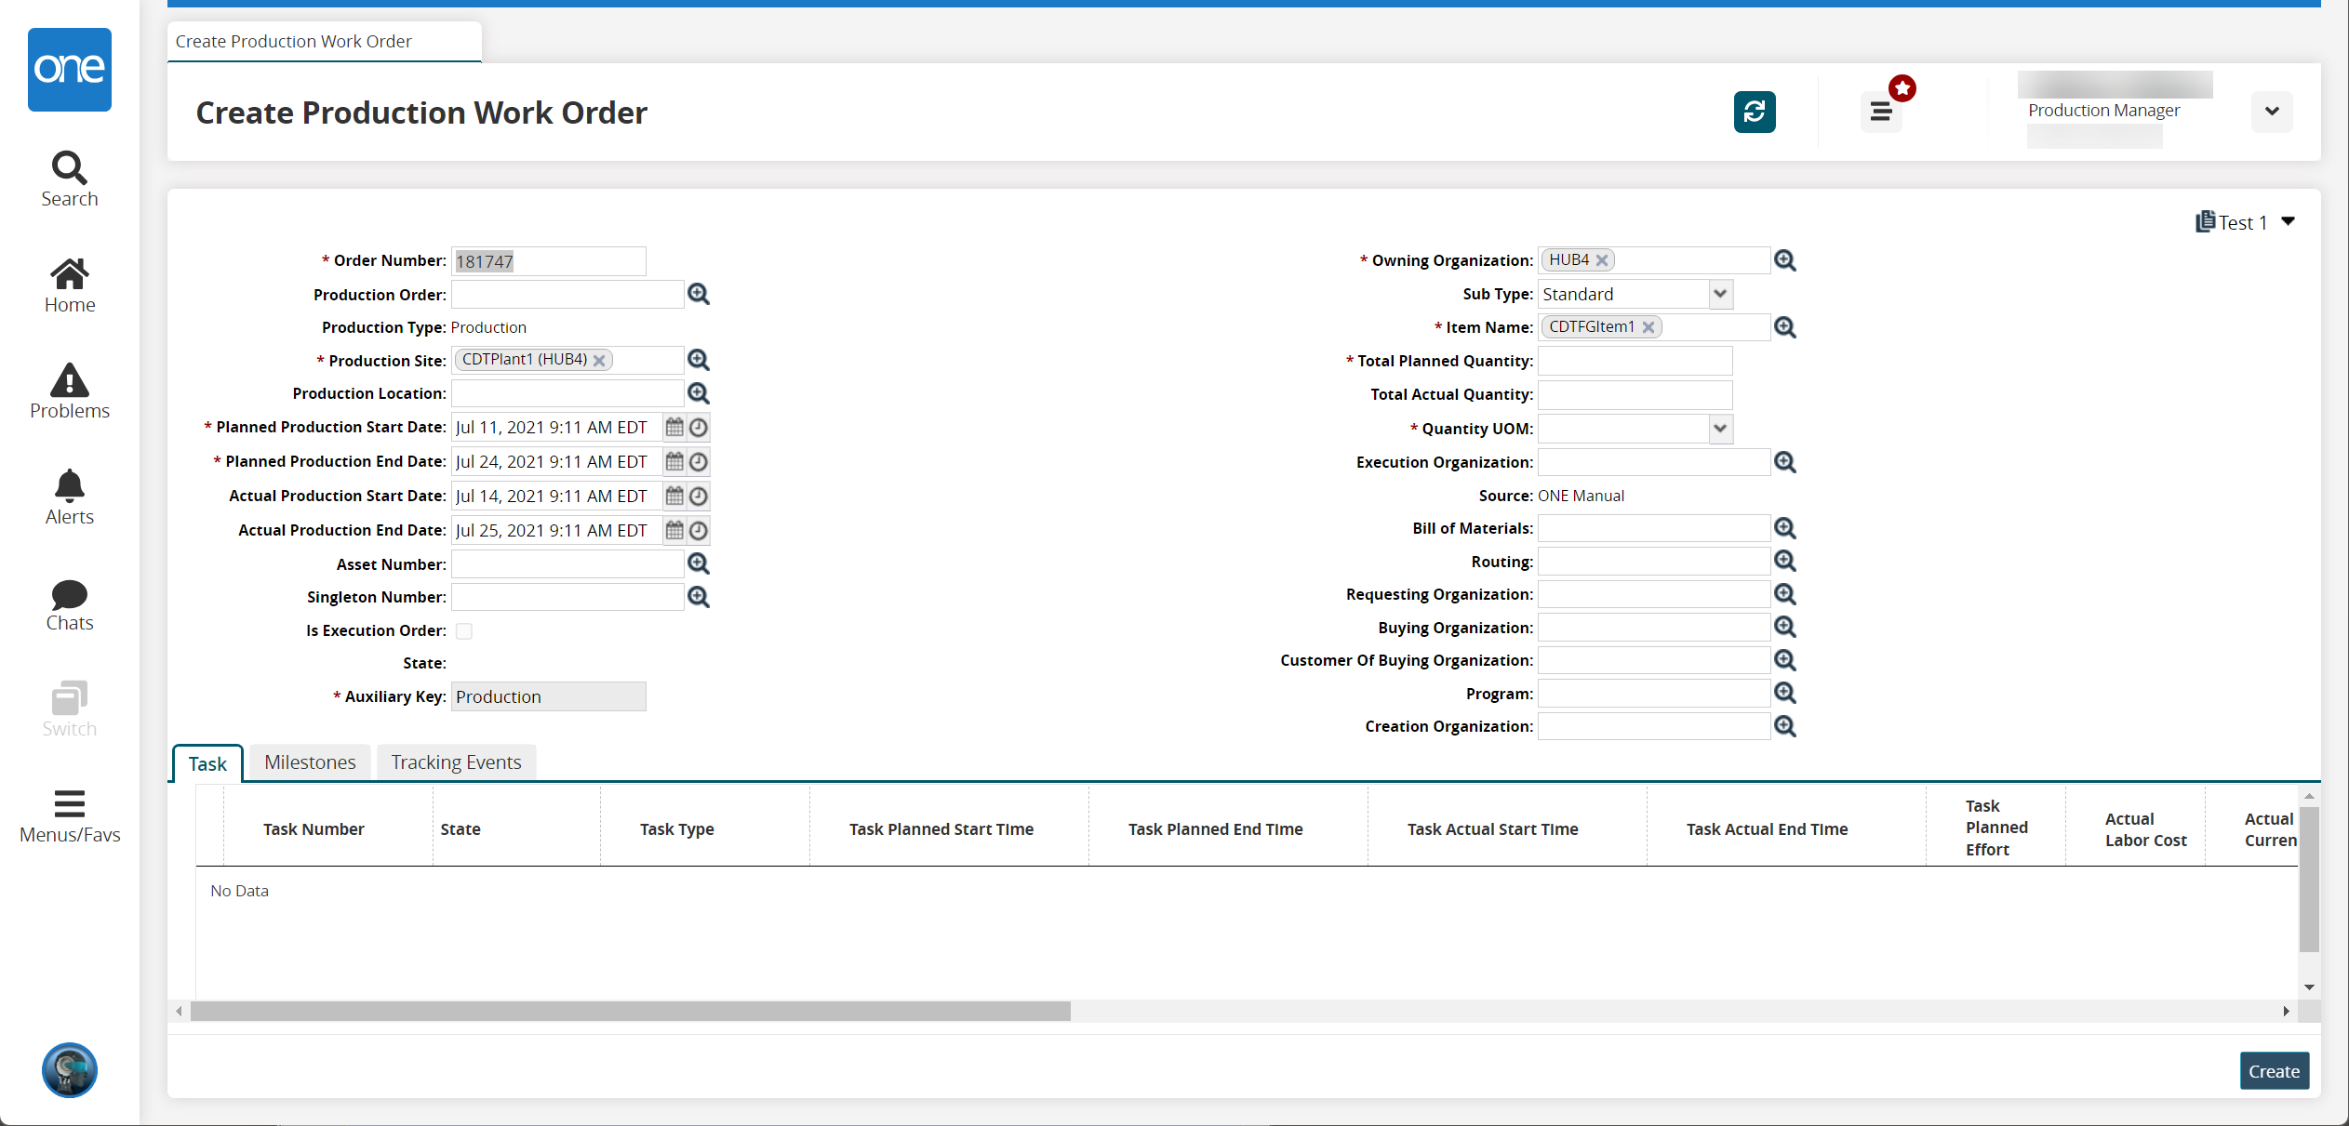2349x1126 pixels.
Task: Open the Alerts bell icon
Action: click(x=70, y=497)
